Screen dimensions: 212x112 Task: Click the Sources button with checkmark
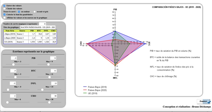[x=203, y=101]
